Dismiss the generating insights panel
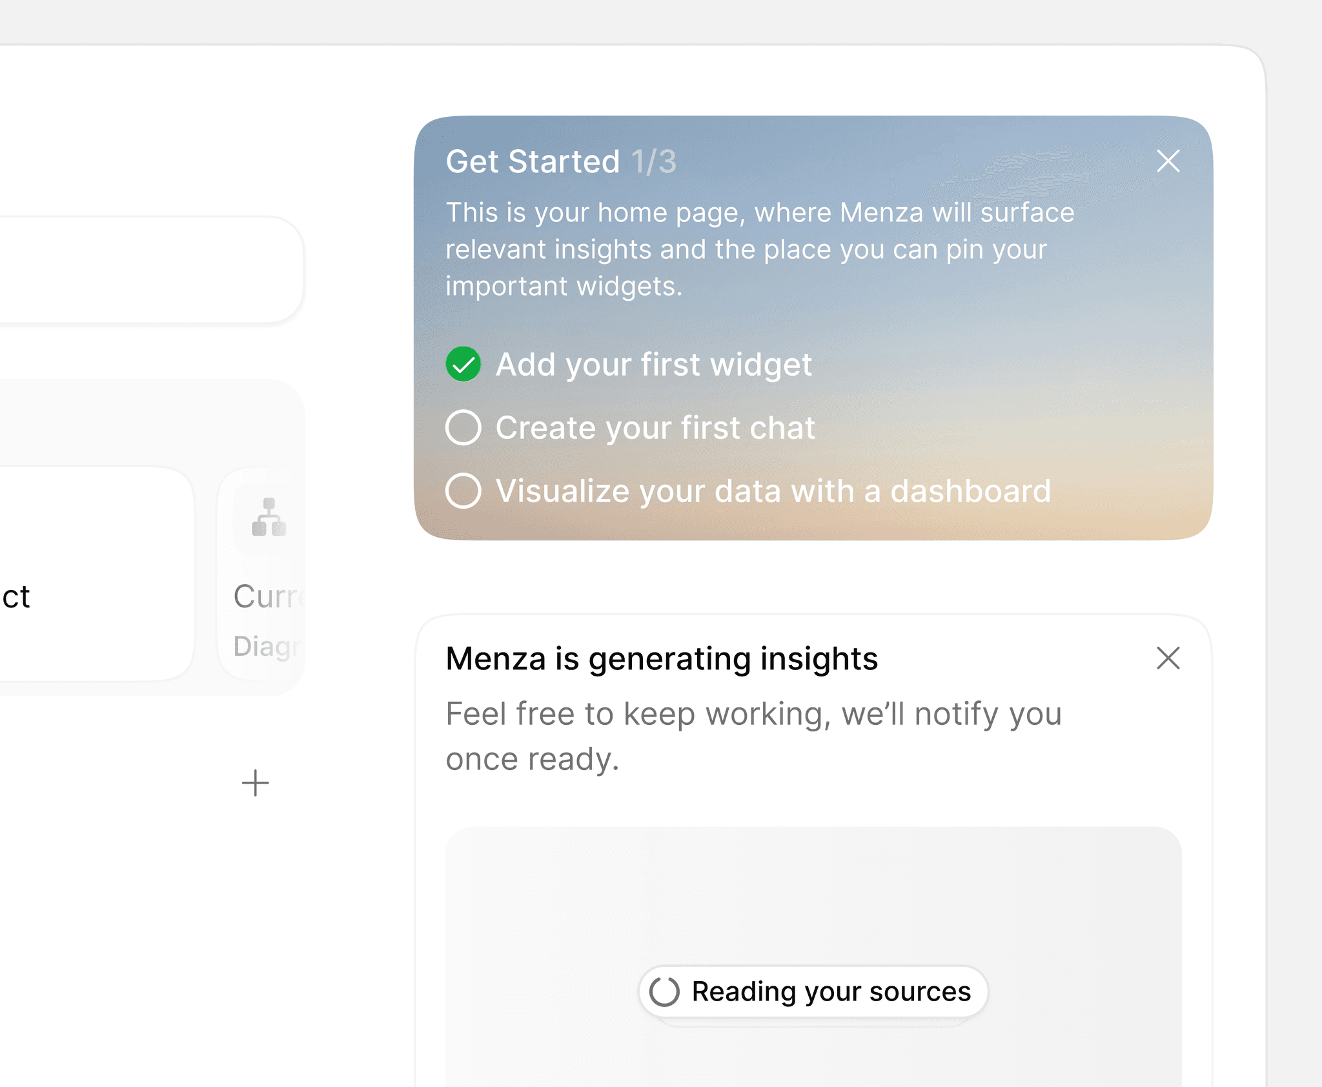1322x1087 pixels. pos(1168,658)
